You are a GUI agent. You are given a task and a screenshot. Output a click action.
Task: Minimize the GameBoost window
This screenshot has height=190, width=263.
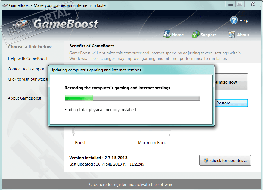click(x=231, y=4)
